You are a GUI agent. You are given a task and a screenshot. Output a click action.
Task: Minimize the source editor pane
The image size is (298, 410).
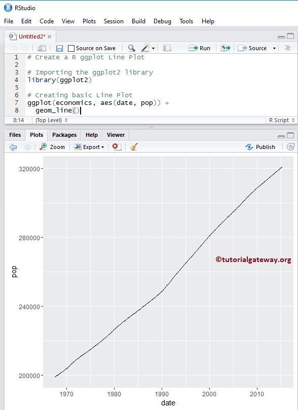click(281, 37)
